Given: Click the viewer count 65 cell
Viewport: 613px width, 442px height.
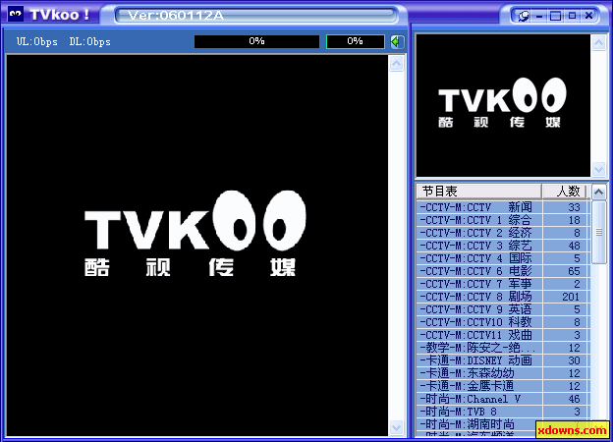Looking at the screenshot, I should pyautogui.click(x=565, y=271).
